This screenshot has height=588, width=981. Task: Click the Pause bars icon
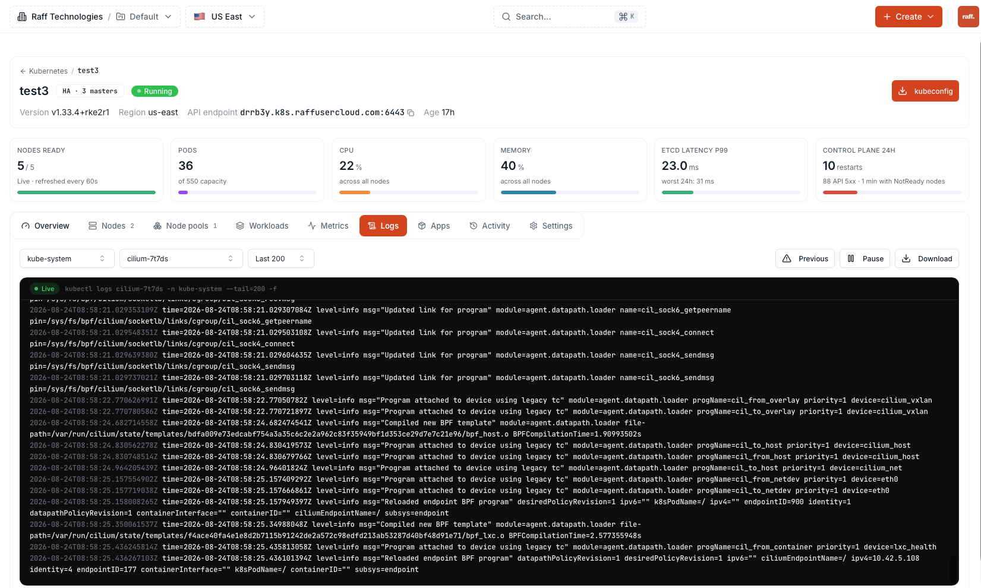pyautogui.click(x=851, y=258)
